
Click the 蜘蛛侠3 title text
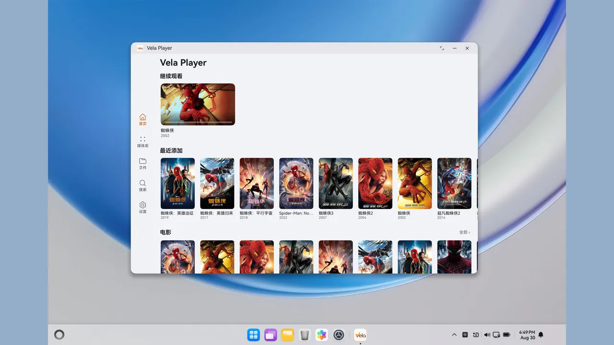326,213
